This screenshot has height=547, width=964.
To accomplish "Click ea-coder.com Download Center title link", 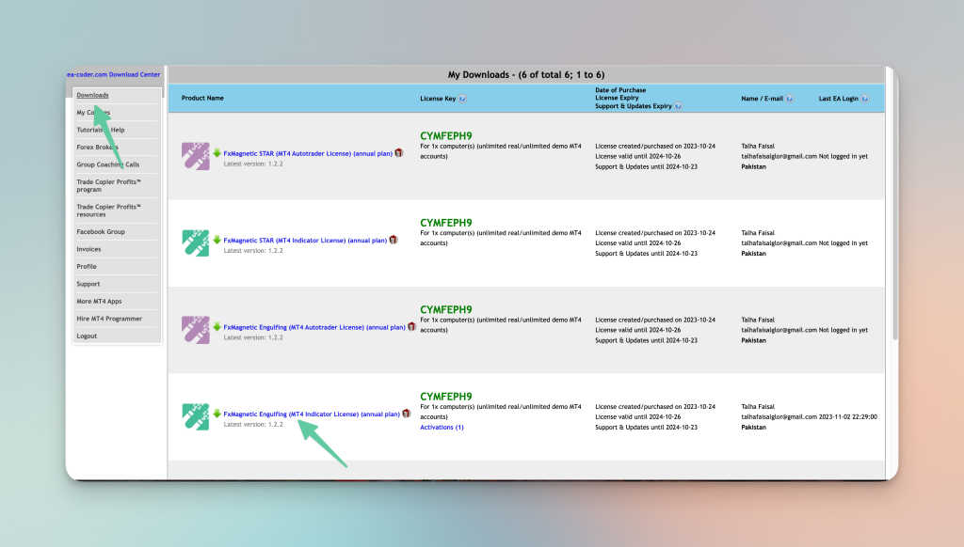I will (113, 74).
